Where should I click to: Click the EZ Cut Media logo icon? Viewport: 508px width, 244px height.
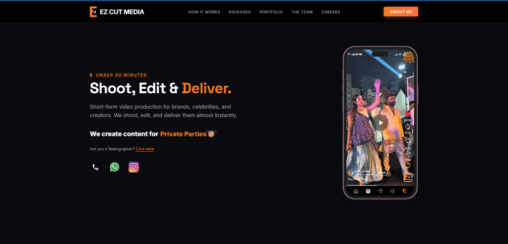click(93, 12)
